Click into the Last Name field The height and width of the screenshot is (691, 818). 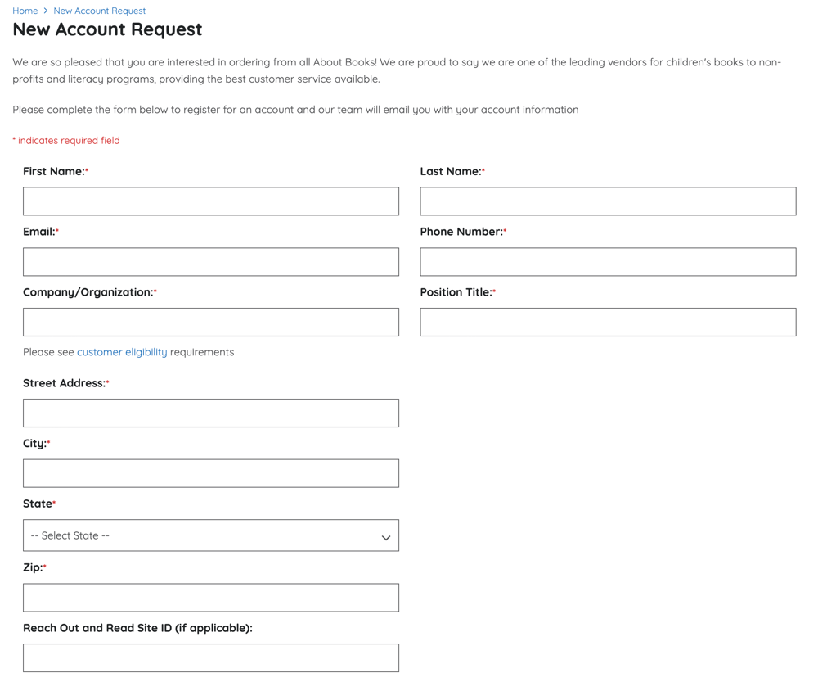[608, 201]
